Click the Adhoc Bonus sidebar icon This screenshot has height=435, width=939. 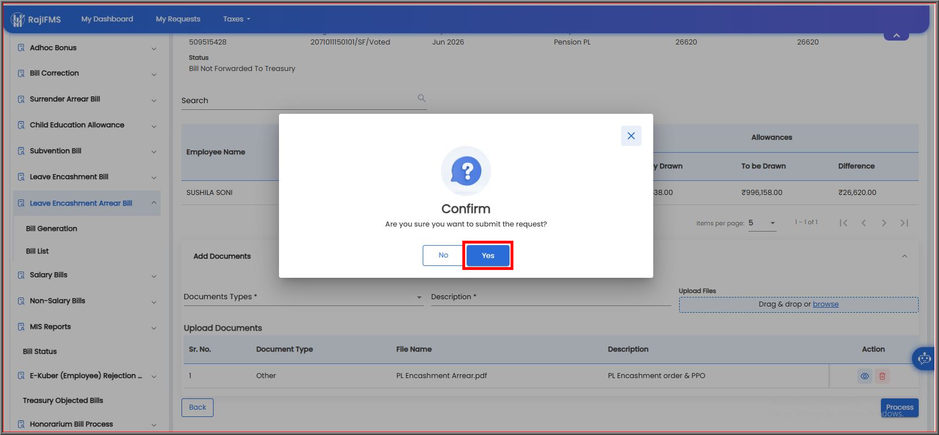point(21,48)
